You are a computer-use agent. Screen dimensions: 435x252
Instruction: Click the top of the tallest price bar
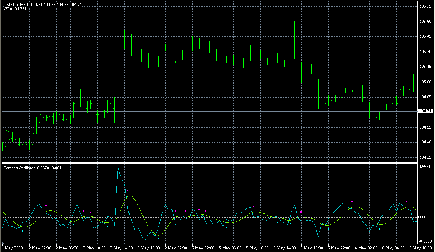click(x=118, y=12)
